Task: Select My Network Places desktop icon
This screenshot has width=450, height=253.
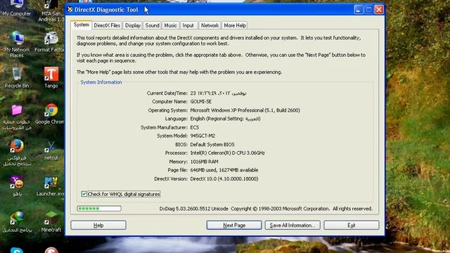Action: (x=17, y=44)
